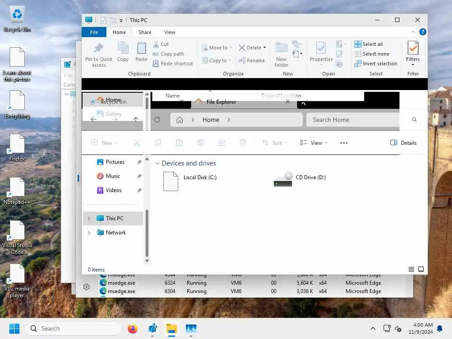Select the Home ribbon tab
Screen dimensions: 452x339
point(119,32)
